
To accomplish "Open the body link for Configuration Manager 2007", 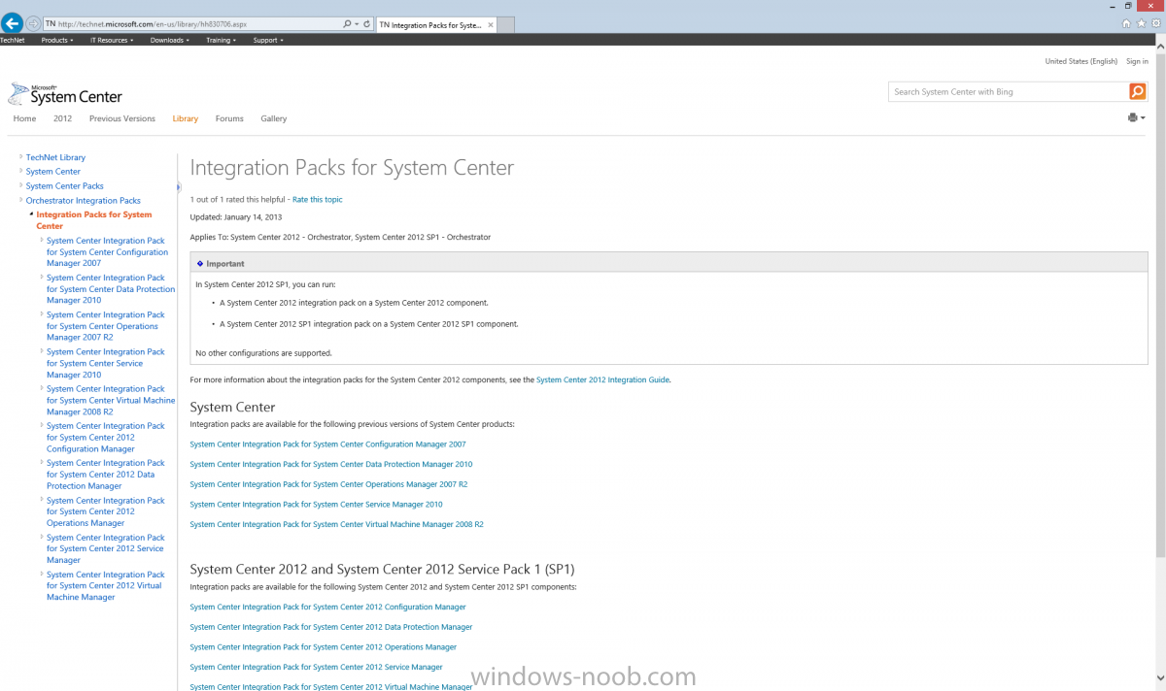I will [327, 444].
